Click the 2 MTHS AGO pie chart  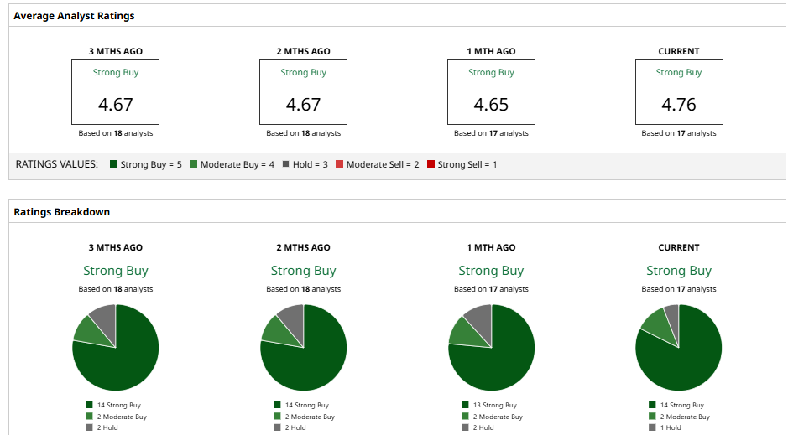304,347
